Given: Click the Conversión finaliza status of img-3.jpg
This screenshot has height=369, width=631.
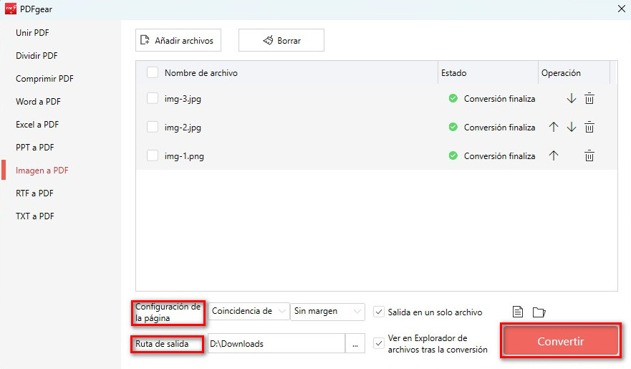Looking at the screenshot, I should pyautogui.click(x=499, y=99).
